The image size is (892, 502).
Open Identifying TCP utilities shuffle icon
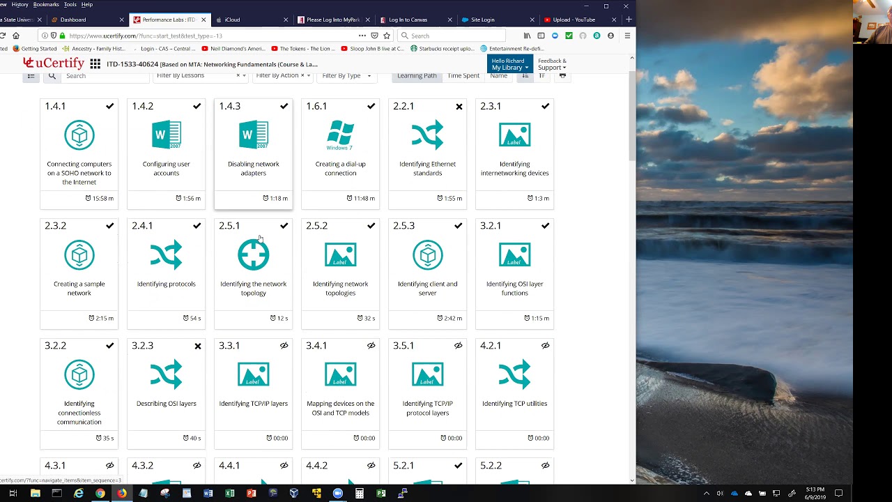(515, 375)
